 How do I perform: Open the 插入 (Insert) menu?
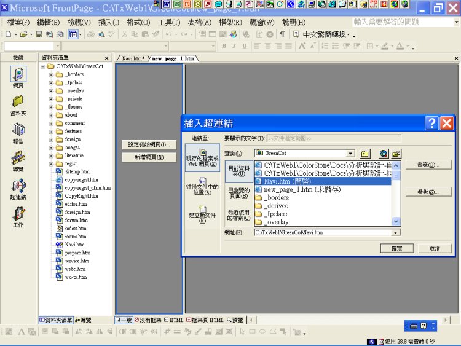click(108, 22)
